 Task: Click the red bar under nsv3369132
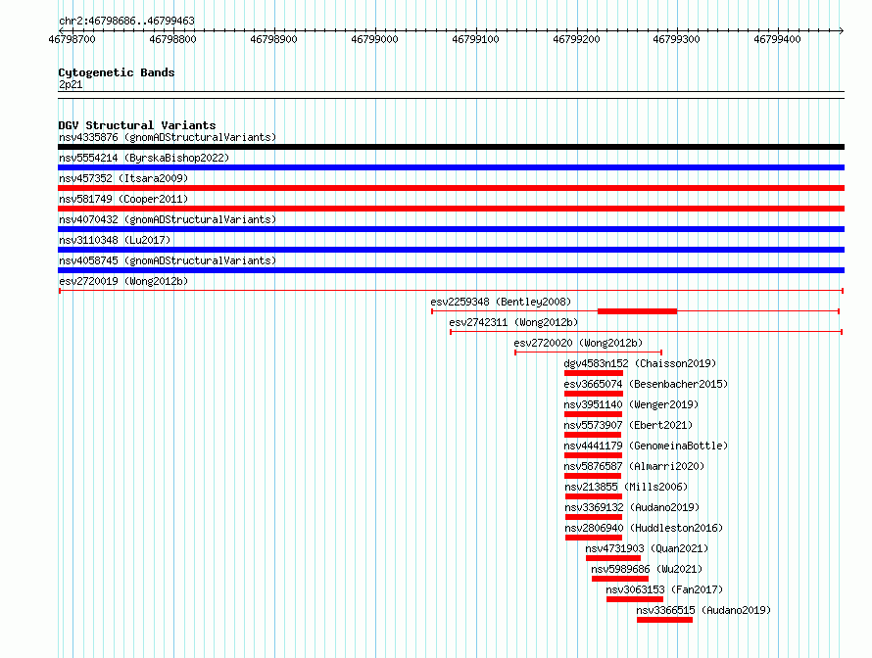click(594, 517)
